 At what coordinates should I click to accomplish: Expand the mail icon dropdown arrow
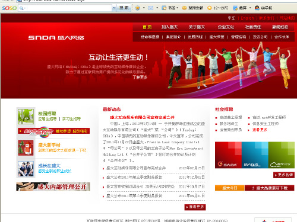(x=157, y=8)
